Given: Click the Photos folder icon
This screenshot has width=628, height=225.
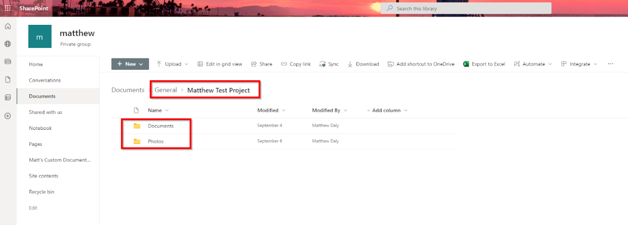Looking at the screenshot, I should (x=137, y=142).
